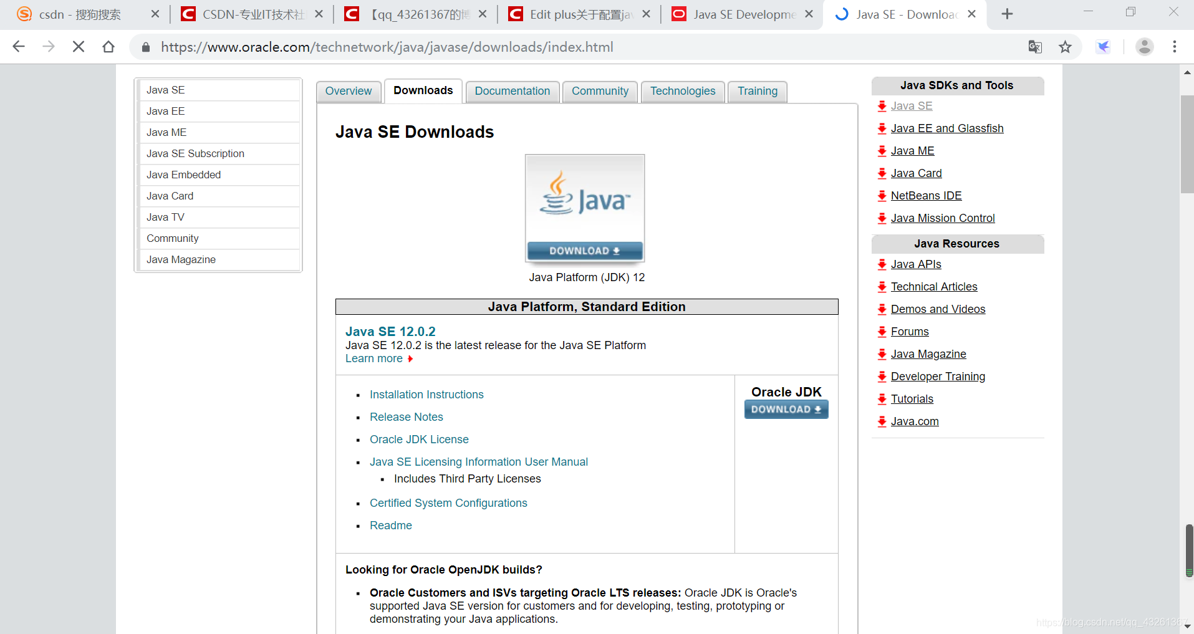
Task: Select Java Card in left sidebar
Action: pos(219,196)
